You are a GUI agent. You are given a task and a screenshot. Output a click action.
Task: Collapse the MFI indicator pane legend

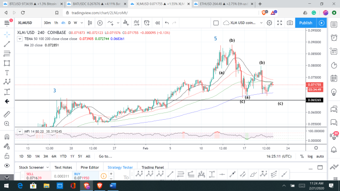coord(20,131)
